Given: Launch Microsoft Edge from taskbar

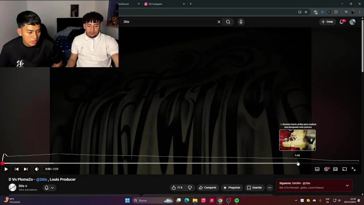Looking at the screenshot, I should (187, 200).
